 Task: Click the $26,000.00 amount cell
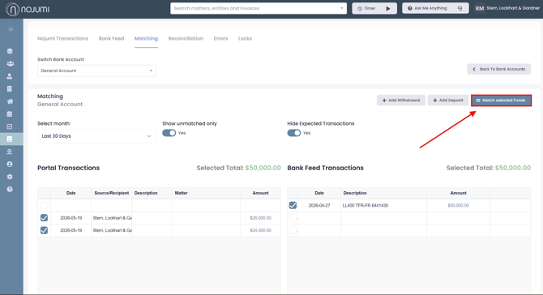pos(260,218)
